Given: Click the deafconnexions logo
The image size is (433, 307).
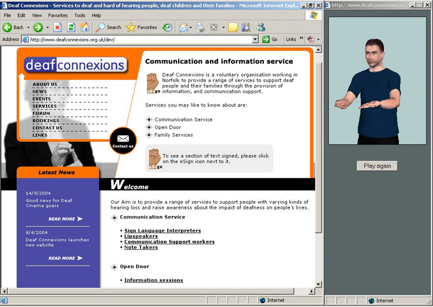Looking at the screenshot, I should click(x=75, y=65).
